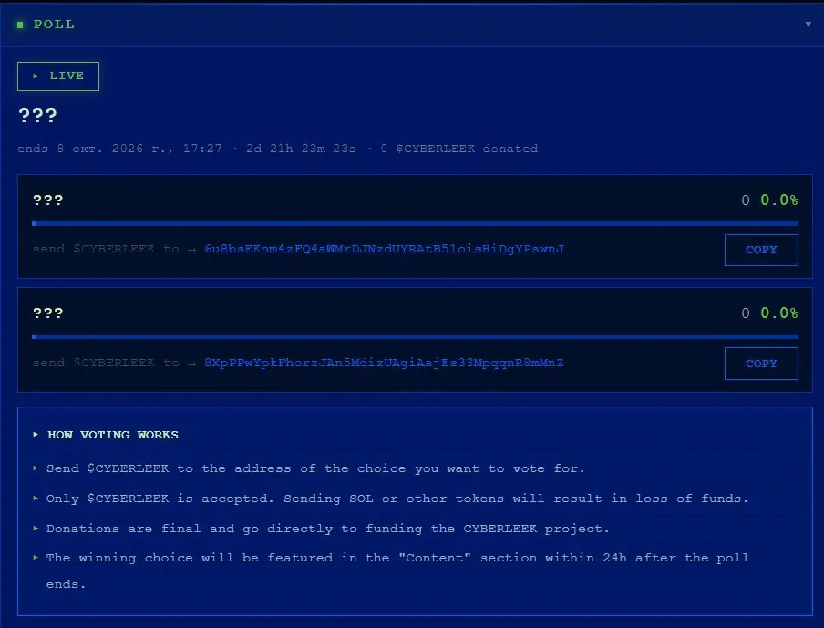Click the warning 'Only $CYBERLEEK is accepted'
This screenshot has width=824, height=628.
coord(397,499)
